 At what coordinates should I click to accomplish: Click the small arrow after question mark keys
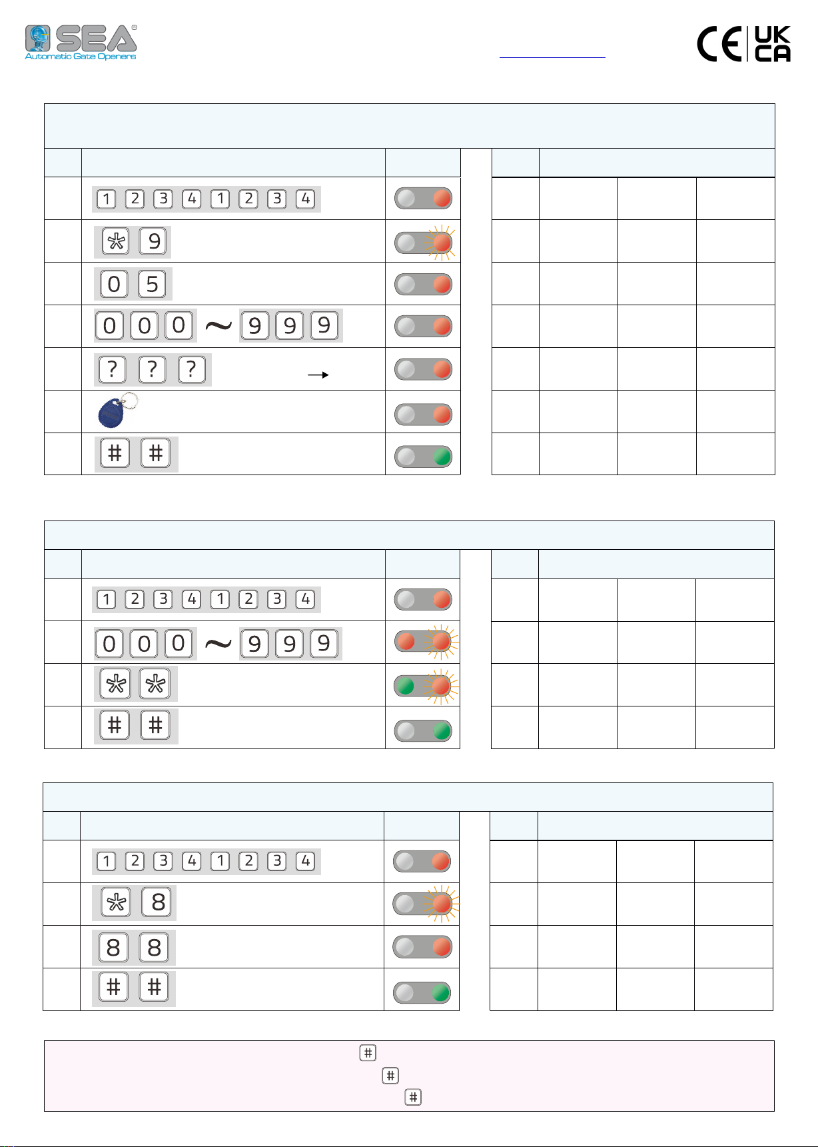click(318, 375)
